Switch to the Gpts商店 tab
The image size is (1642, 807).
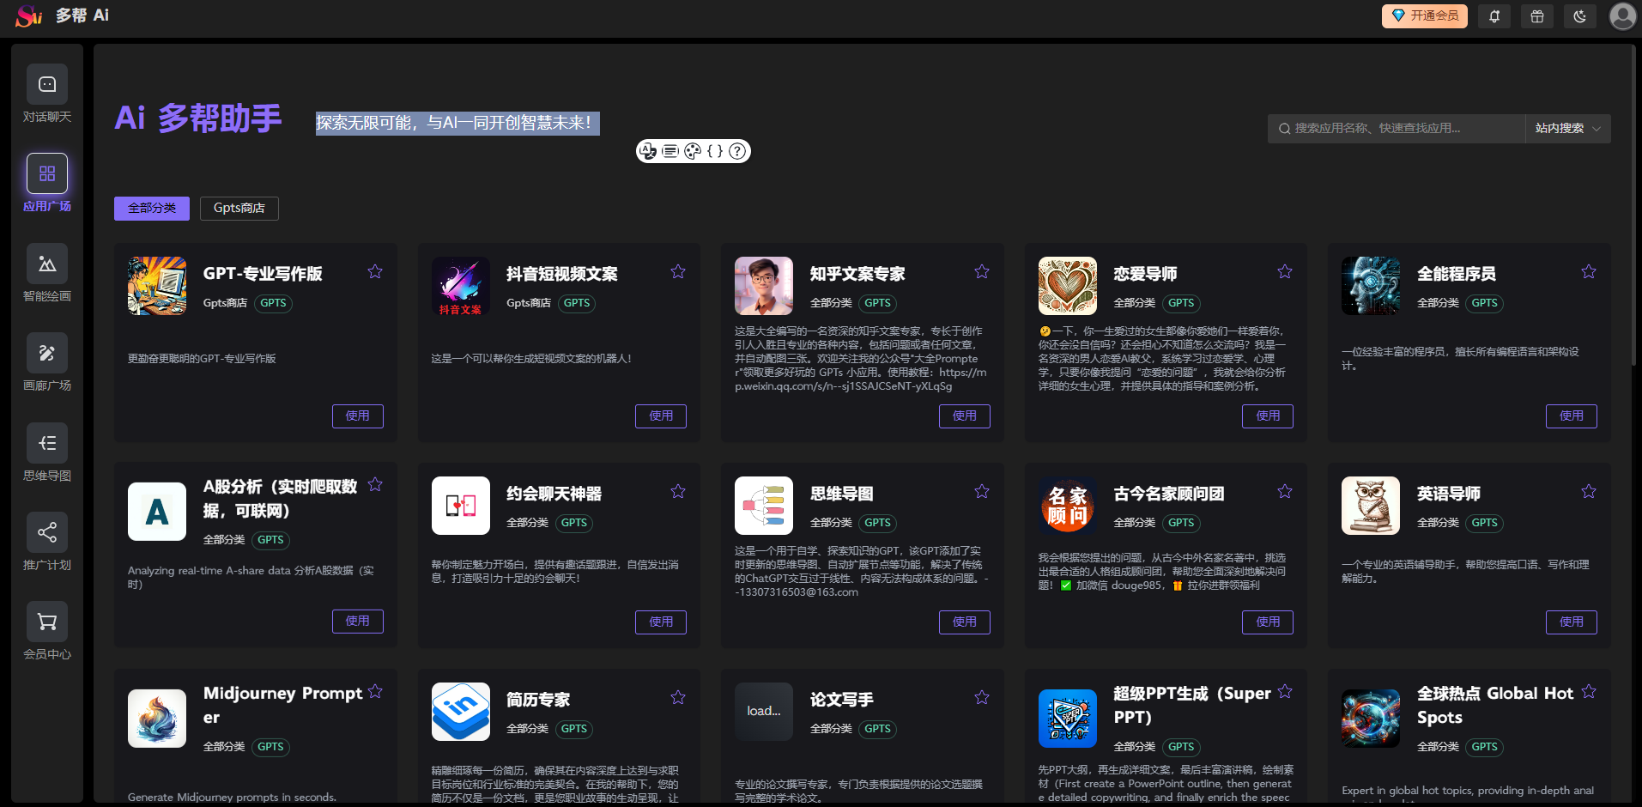tap(239, 208)
